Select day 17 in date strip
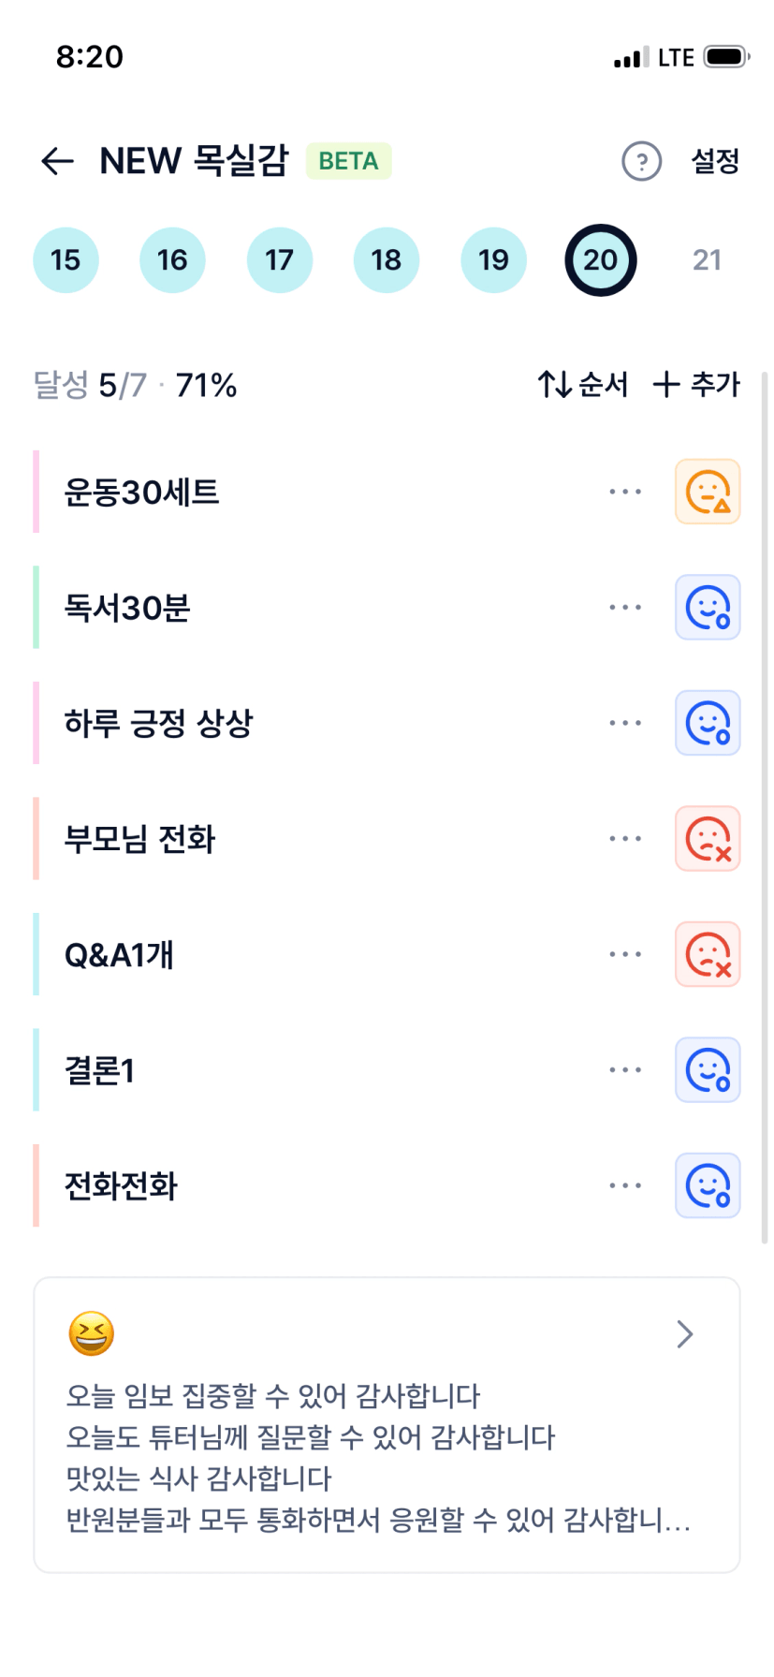Screen dimensions: 774x1677 pos(279,260)
